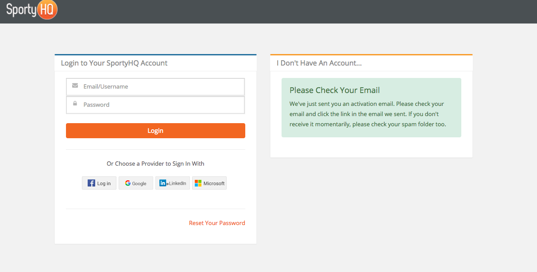Sign in with LinkedIn provider button
Screen dimensions: 537x272
point(173,183)
